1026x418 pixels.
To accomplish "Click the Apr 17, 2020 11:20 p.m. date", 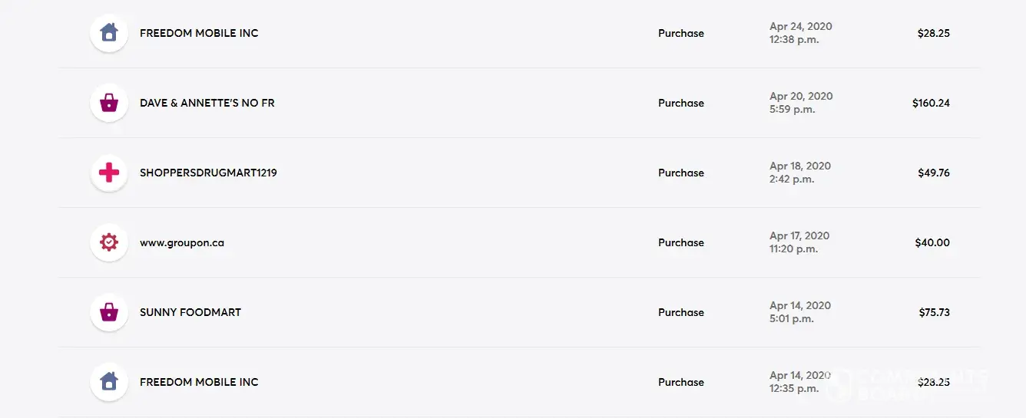I will pyautogui.click(x=799, y=242).
